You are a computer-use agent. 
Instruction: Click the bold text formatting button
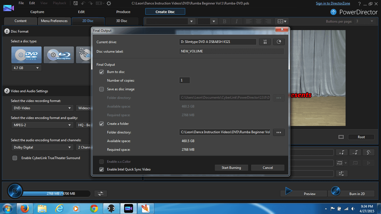(225, 21)
